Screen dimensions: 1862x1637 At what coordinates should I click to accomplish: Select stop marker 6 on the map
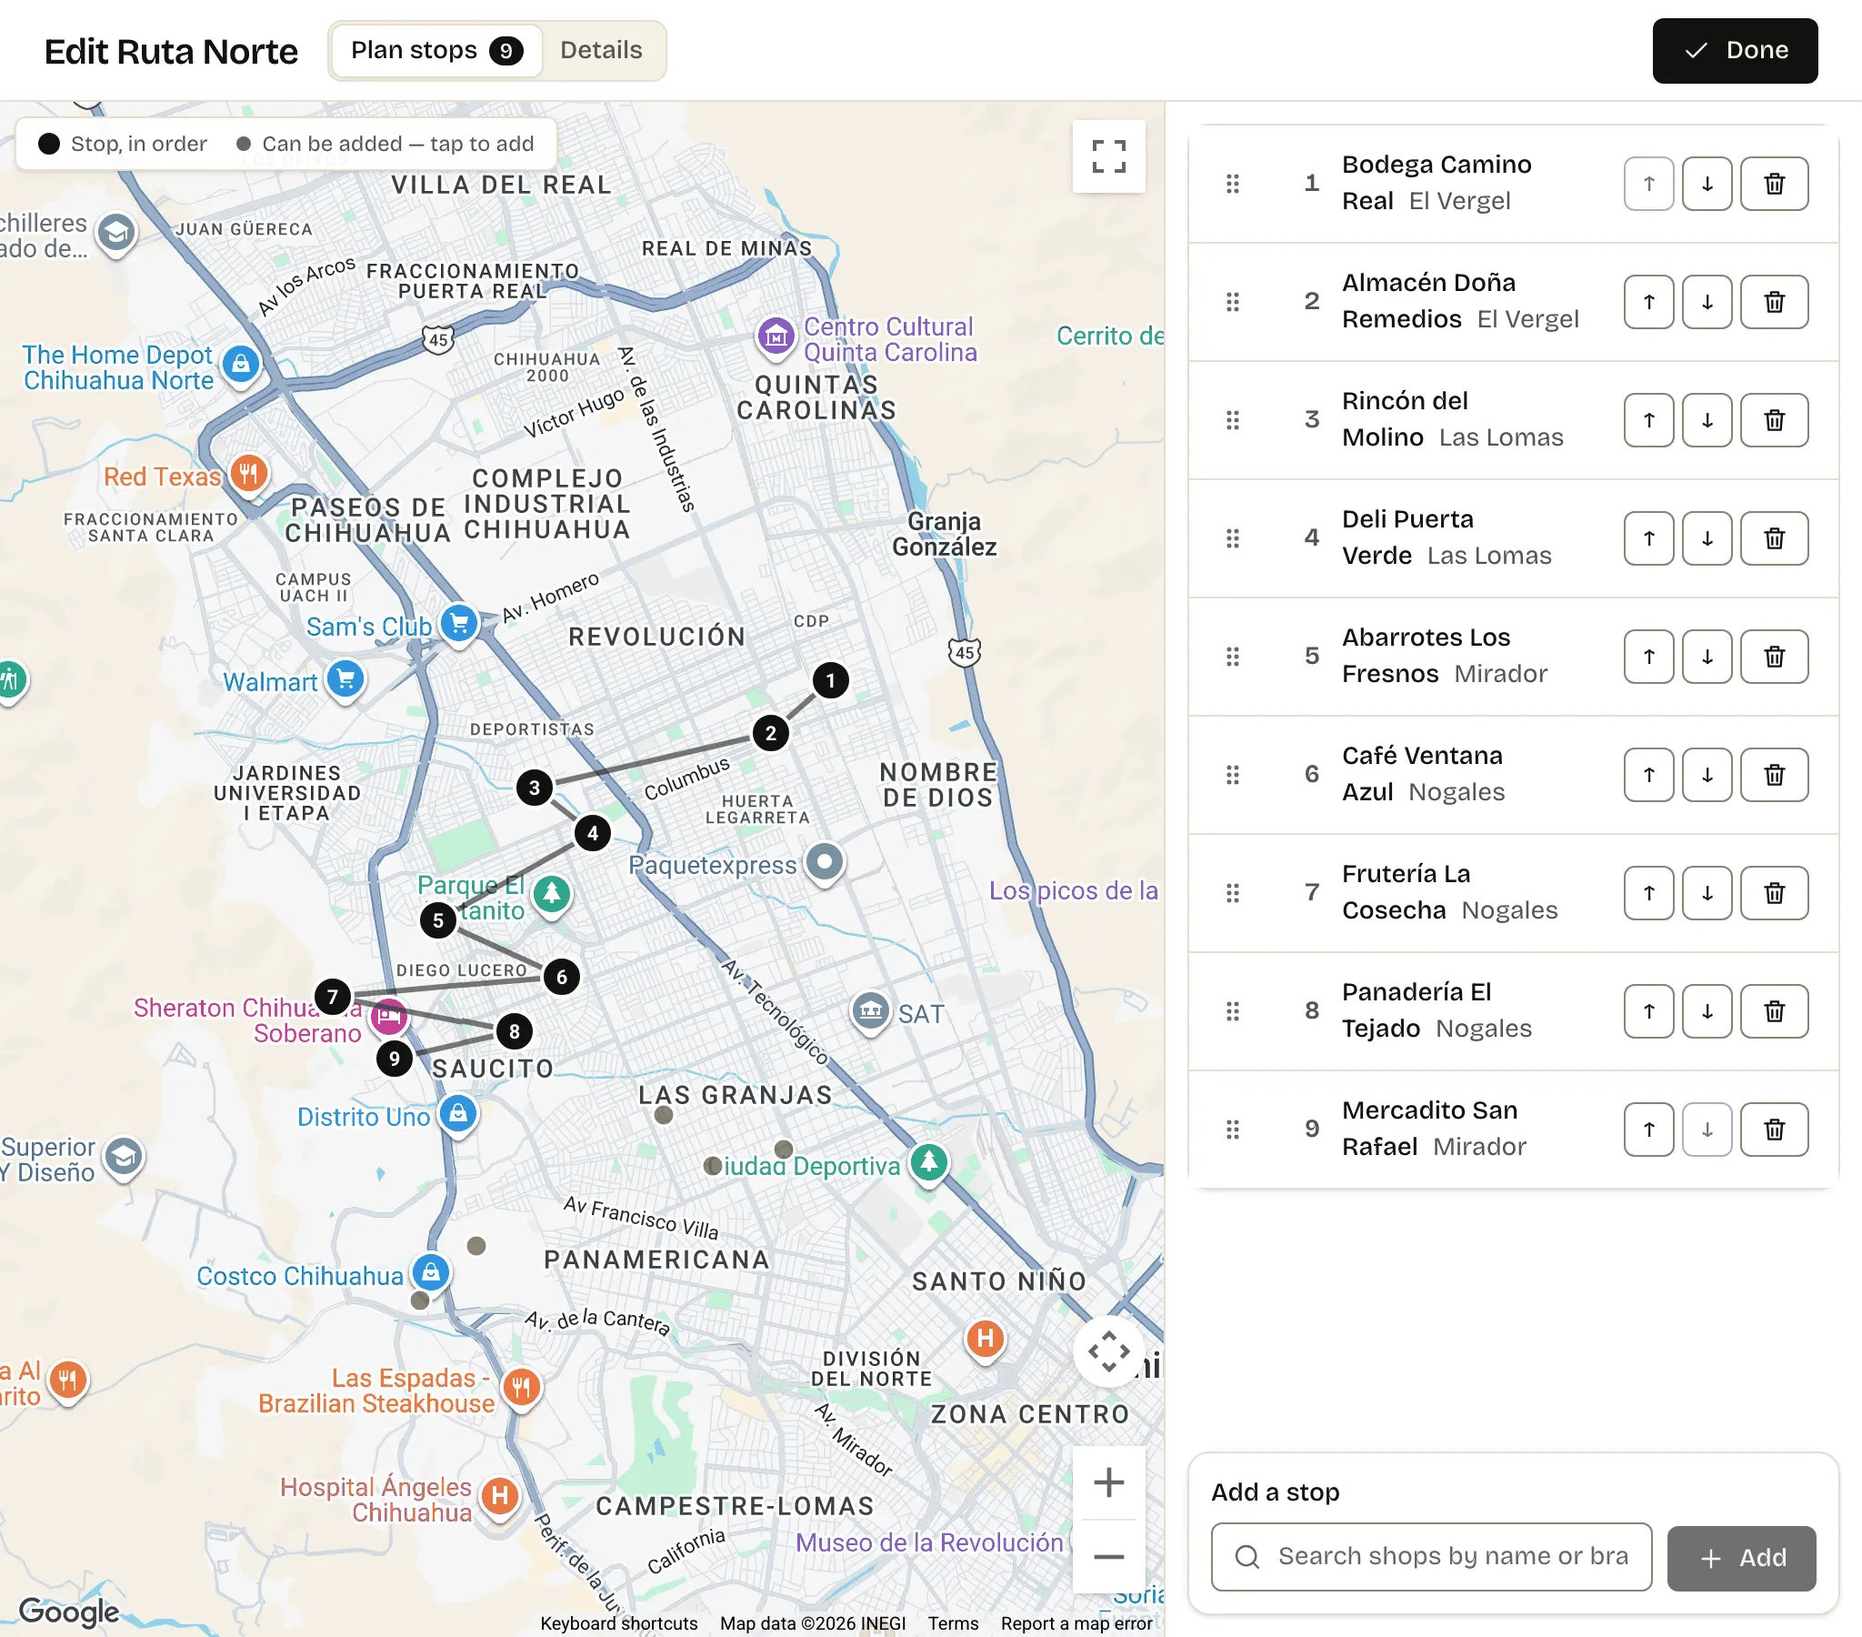[561, 977]
